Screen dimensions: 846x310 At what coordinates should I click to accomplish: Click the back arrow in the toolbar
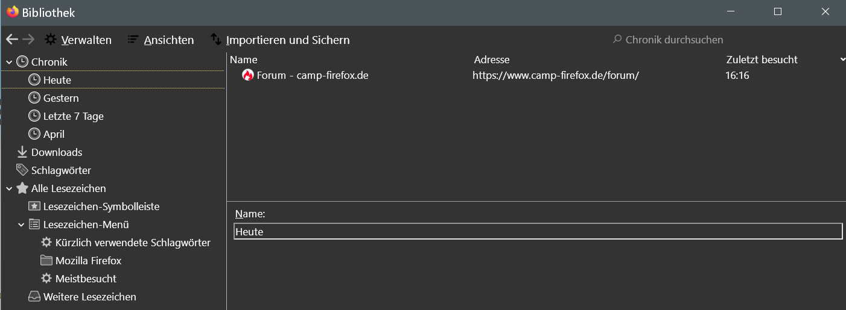[x=12, y=40]
